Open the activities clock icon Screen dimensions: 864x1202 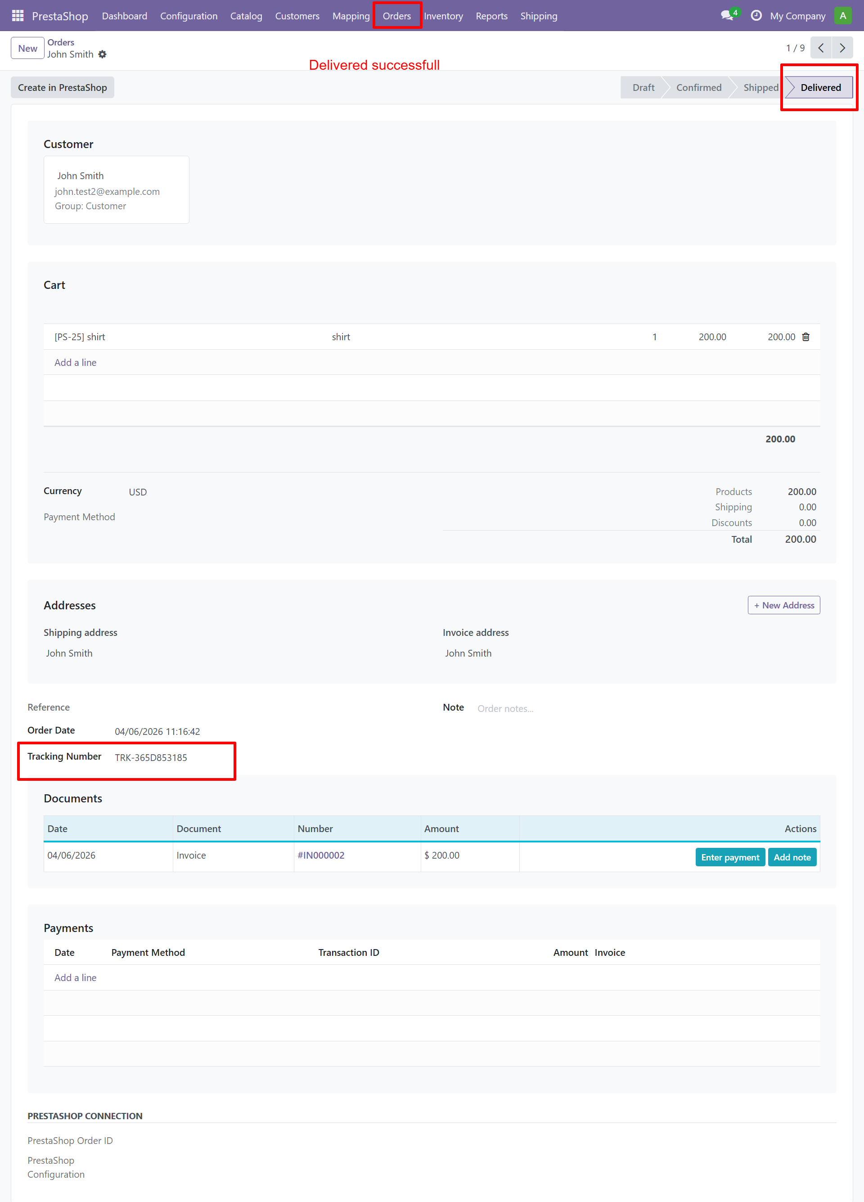click(x=756, y=16)
